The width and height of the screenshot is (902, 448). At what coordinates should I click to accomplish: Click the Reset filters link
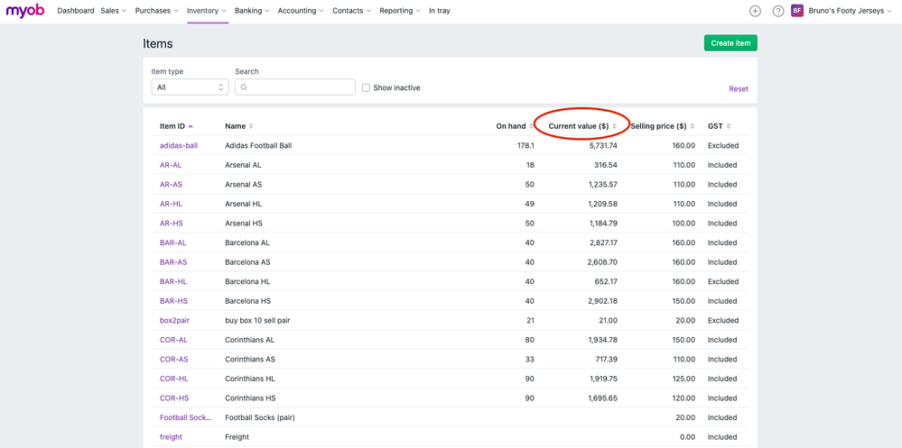[738, 88]
